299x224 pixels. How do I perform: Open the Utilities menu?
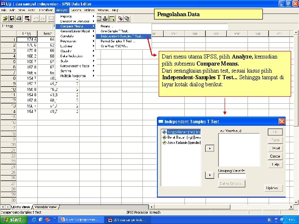point(89,10)
